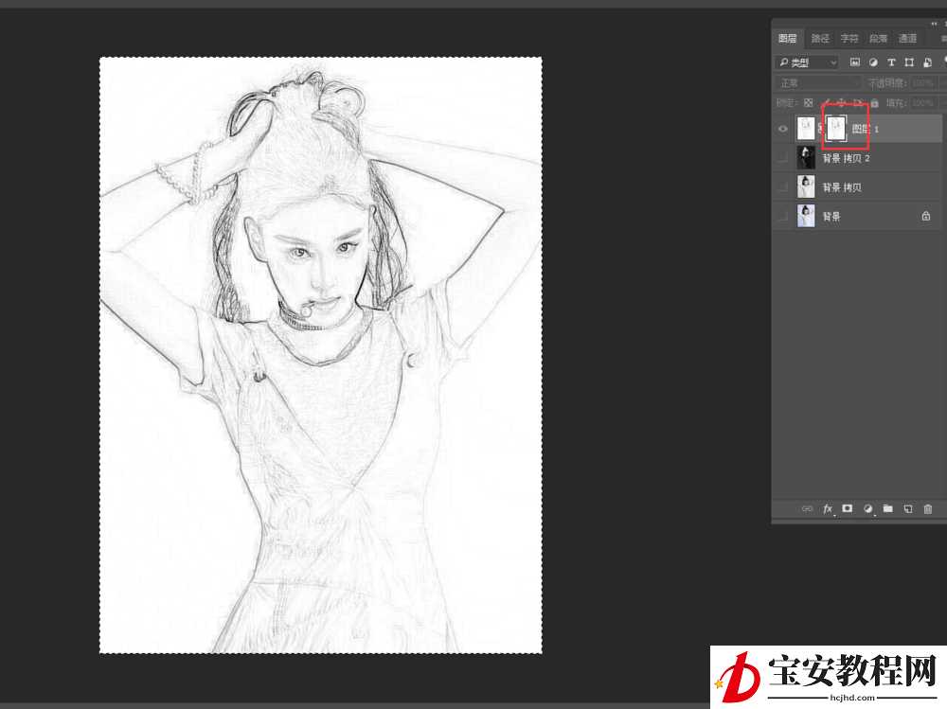Hide 图层 1 using the eye icon
This screenshot has height=709, width=947.
click(x=783, y=129)
